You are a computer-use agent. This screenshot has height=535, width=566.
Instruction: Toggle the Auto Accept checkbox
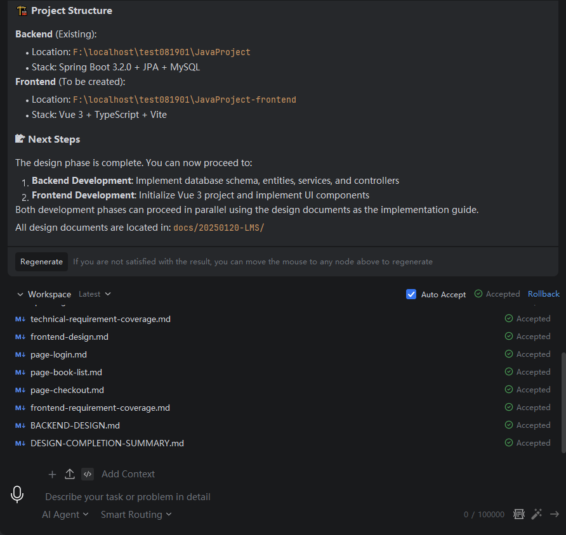coord(411,294)
